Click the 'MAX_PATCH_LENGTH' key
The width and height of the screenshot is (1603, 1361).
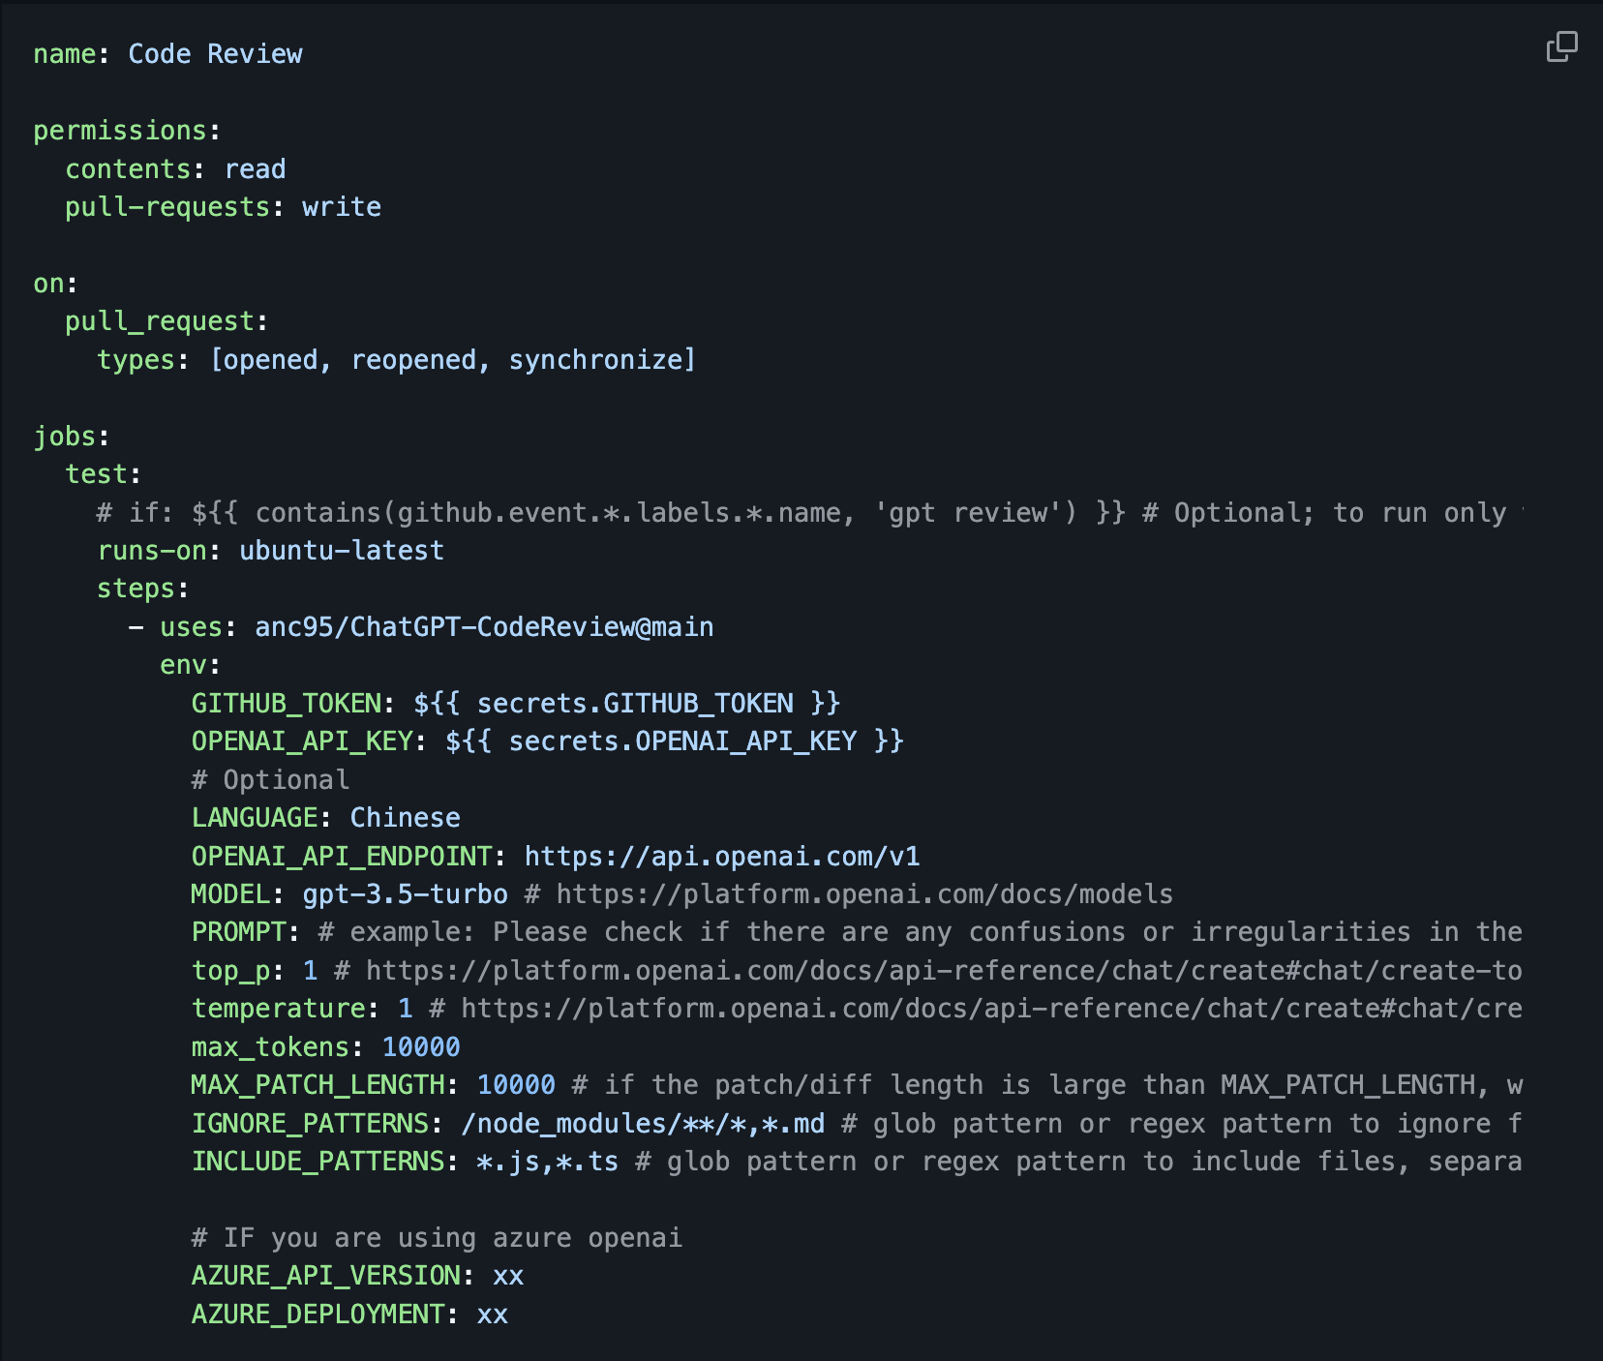point(318,1085)
